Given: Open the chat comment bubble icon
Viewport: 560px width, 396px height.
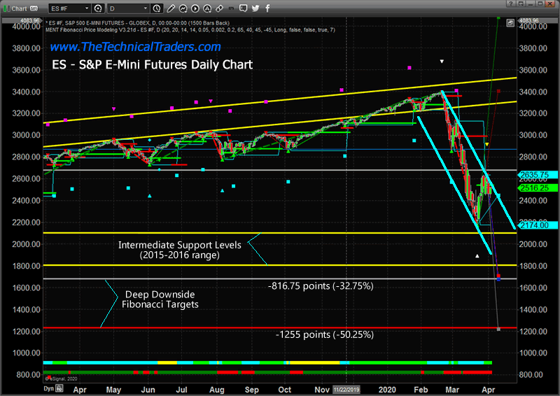Looking at the screenshot, I should tap(243, 8).
